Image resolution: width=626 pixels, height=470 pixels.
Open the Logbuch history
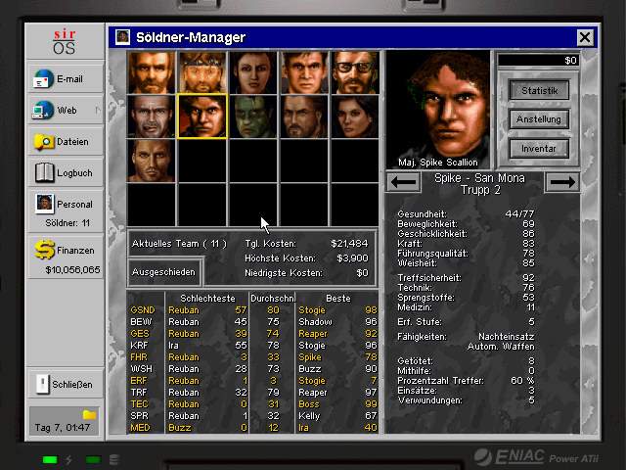66,172
